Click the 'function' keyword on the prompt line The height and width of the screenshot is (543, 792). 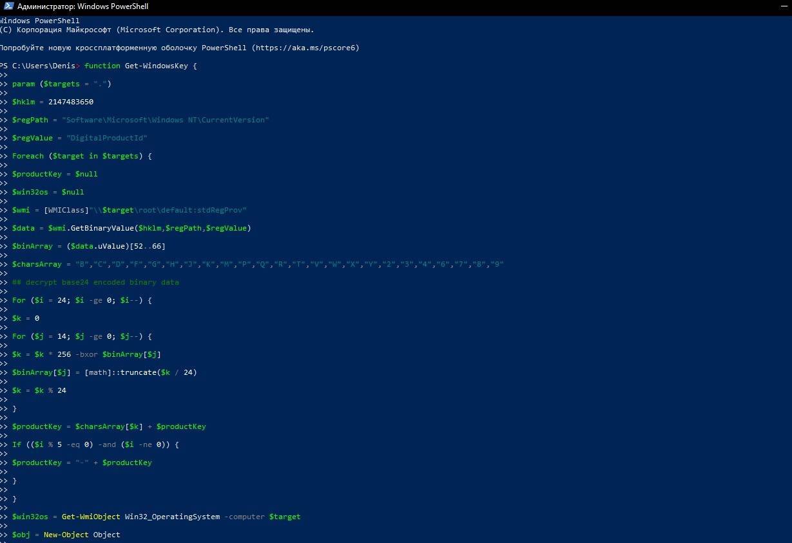pos(102,66)
